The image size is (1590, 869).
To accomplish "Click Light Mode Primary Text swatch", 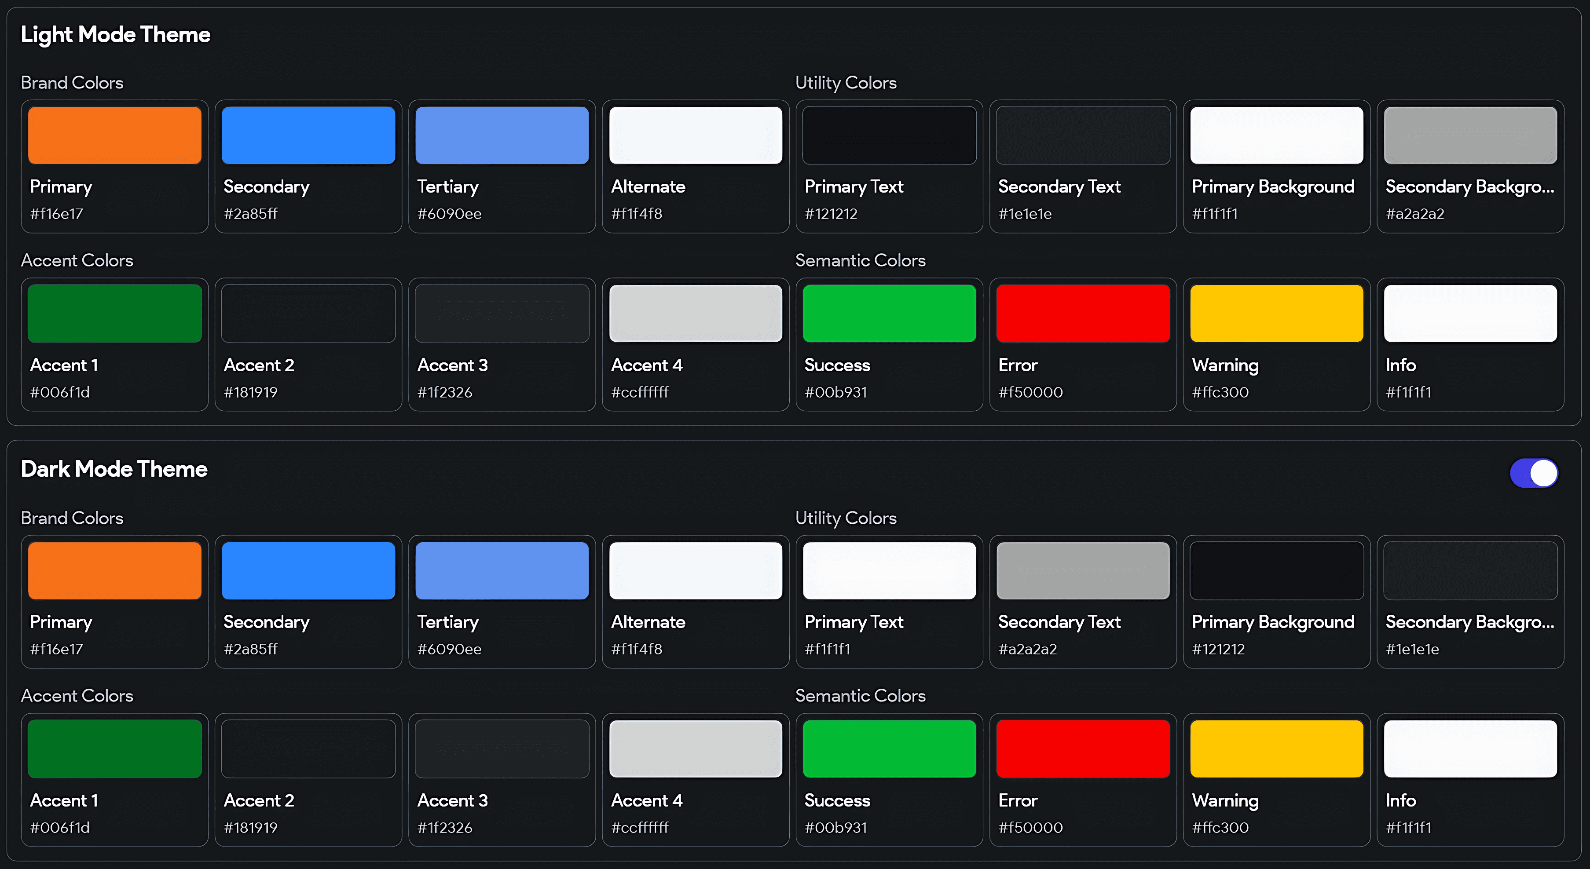I will pos(889,135).
